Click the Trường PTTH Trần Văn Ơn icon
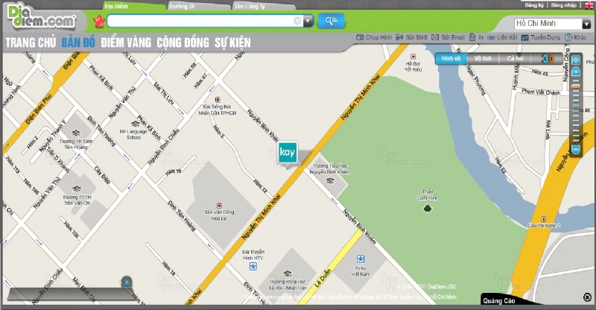This screenshot has height=310, width=596. (77, 189)
